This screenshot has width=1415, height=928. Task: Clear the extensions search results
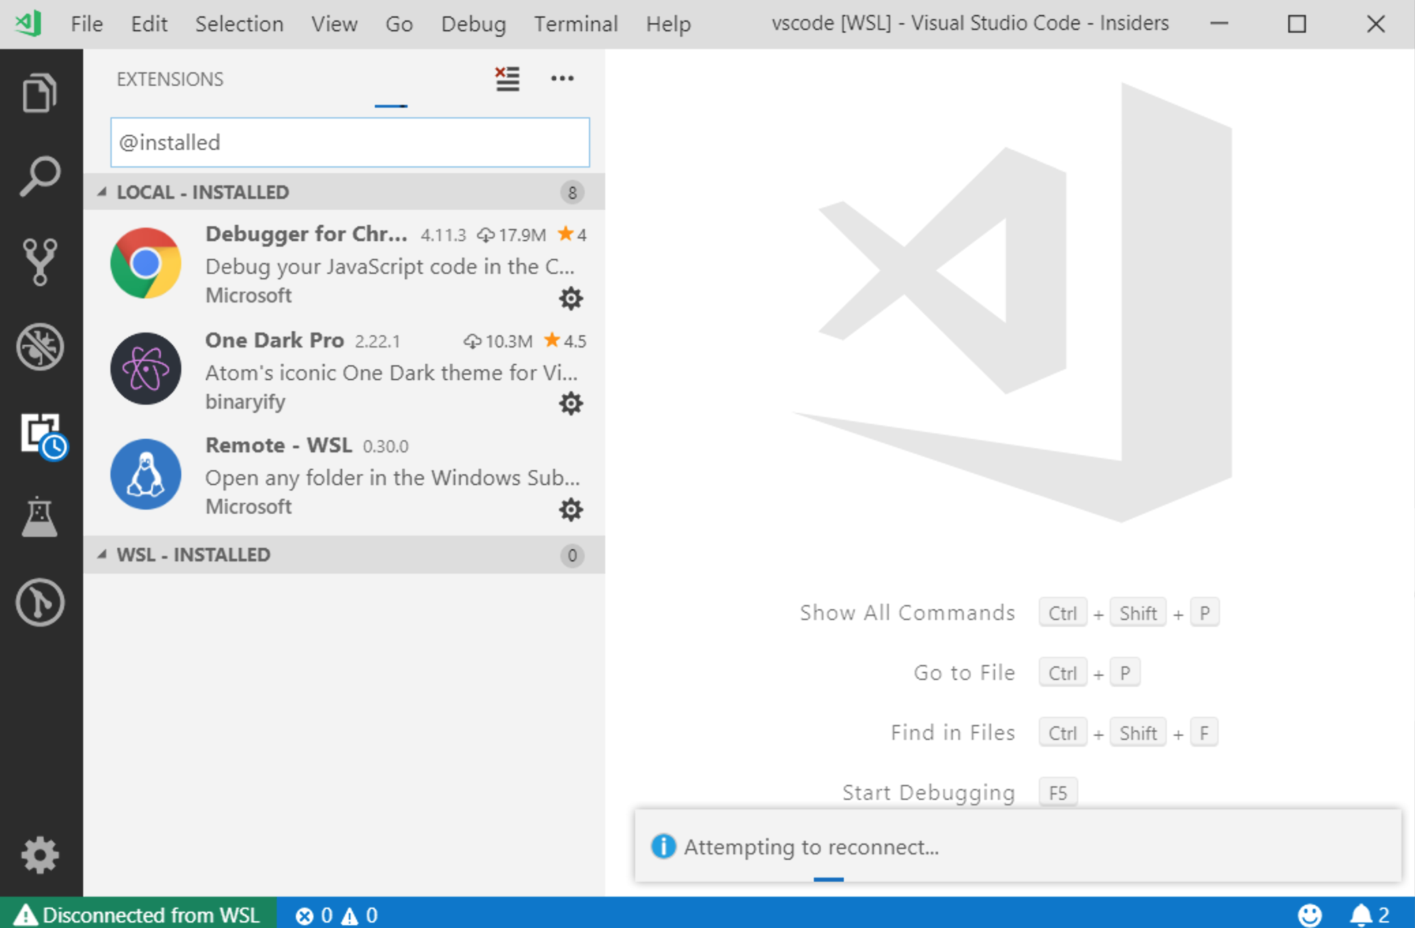[507, 78]
